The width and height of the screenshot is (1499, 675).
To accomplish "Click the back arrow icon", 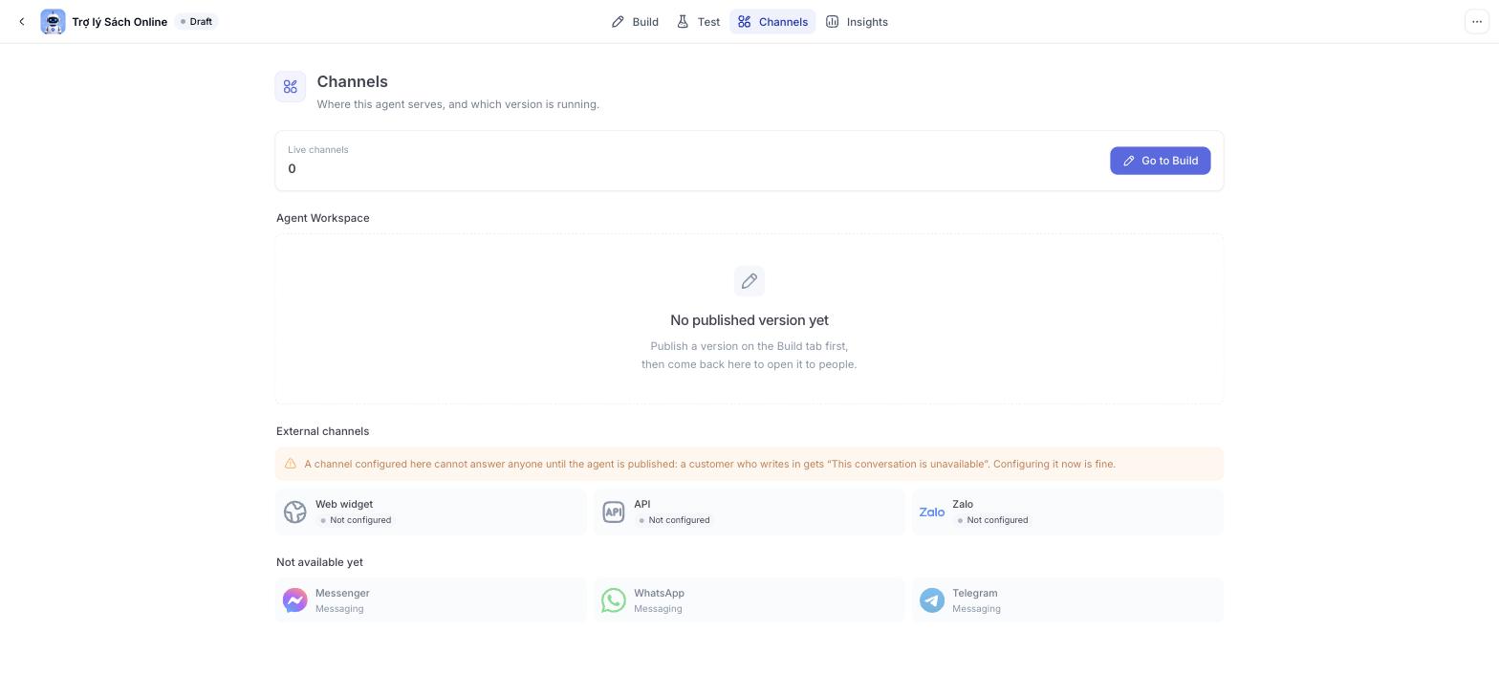I will coord(21,22).
